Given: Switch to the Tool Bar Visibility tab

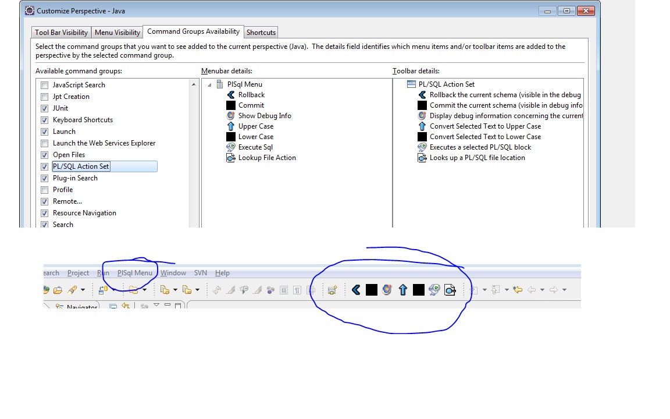Looking at the screenshot, I should pyautogui.click(x=62, y=33).
